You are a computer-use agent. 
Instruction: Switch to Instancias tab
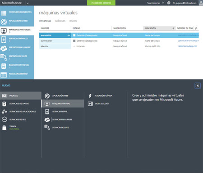[x=45, y=21]
